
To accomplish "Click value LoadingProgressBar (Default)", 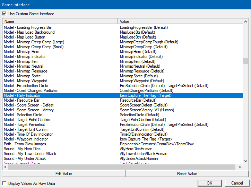I will [144, 27].
